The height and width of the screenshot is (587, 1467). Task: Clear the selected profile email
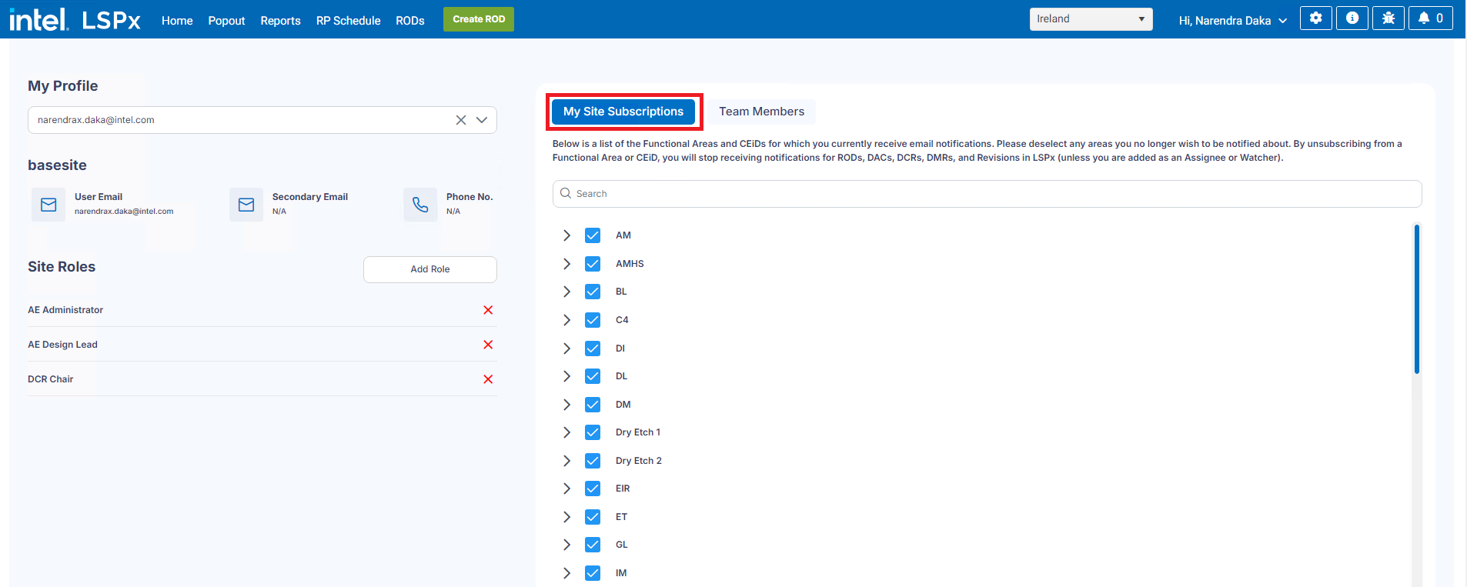click(x=460, y=120)
